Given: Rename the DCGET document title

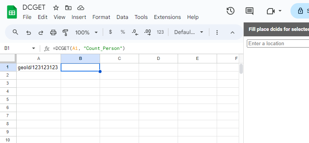Looking at the screenshot, I should [34, 7].
